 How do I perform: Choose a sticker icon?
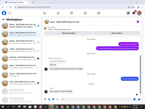[53, 99]
